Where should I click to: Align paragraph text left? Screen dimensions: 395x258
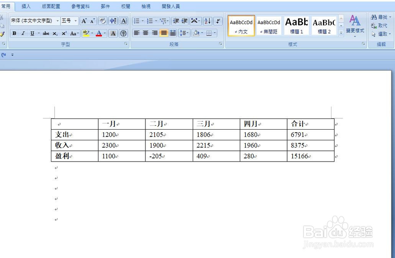137,33
